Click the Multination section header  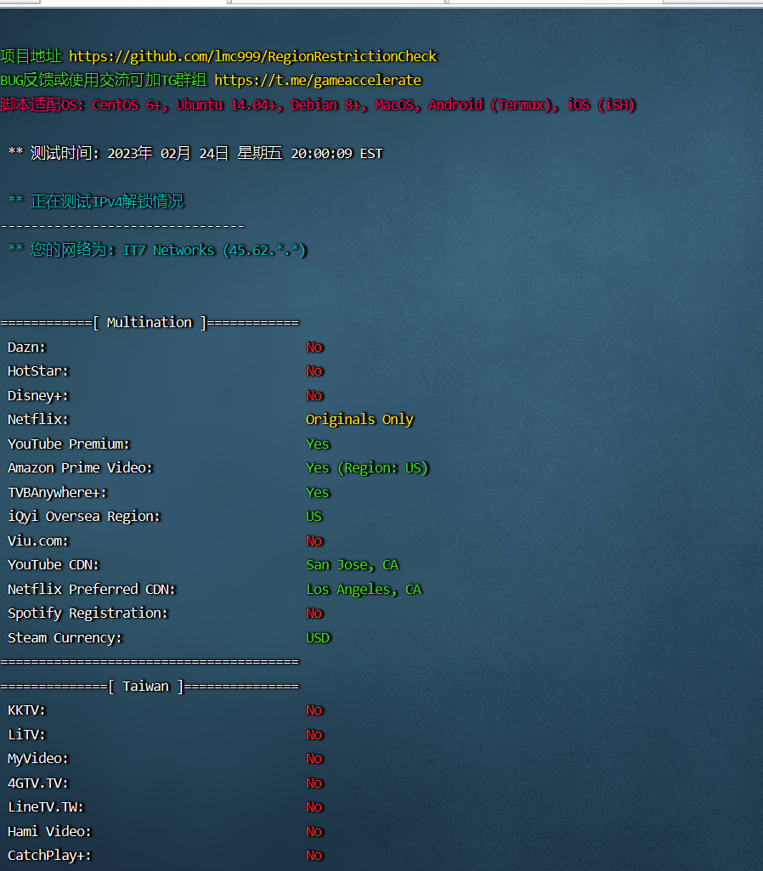click(x=150, y=322)
